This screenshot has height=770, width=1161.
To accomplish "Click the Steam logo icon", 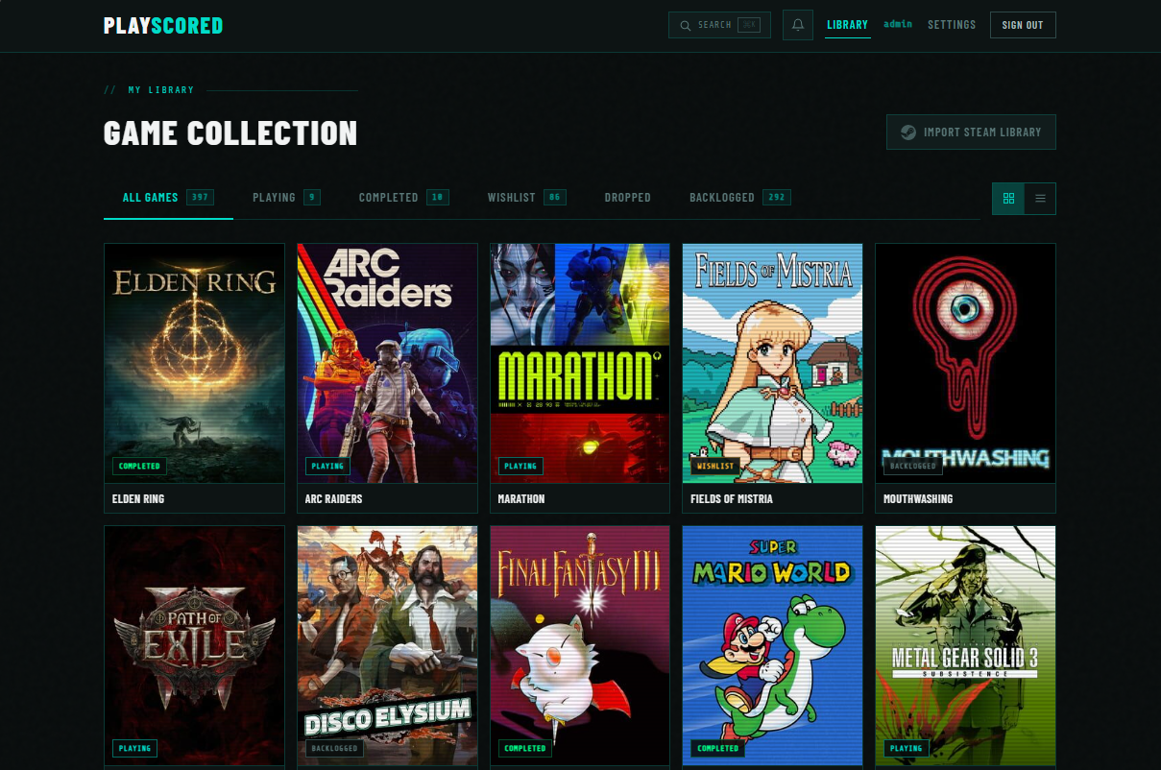I will point(907,132).
